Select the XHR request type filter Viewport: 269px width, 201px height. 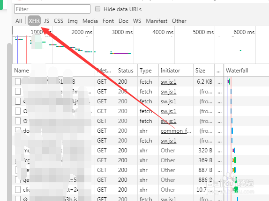pyautogui.click(x=34, y=21)
